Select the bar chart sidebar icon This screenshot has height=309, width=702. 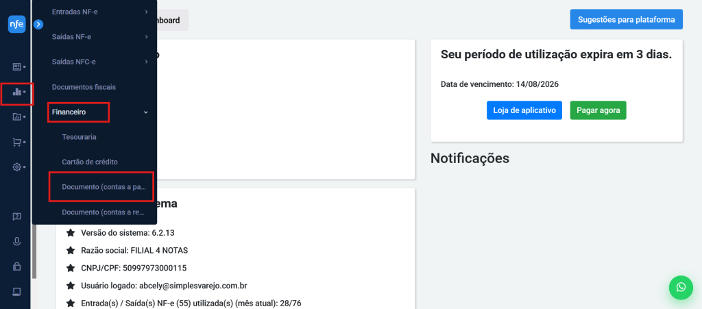coord(16,92)
